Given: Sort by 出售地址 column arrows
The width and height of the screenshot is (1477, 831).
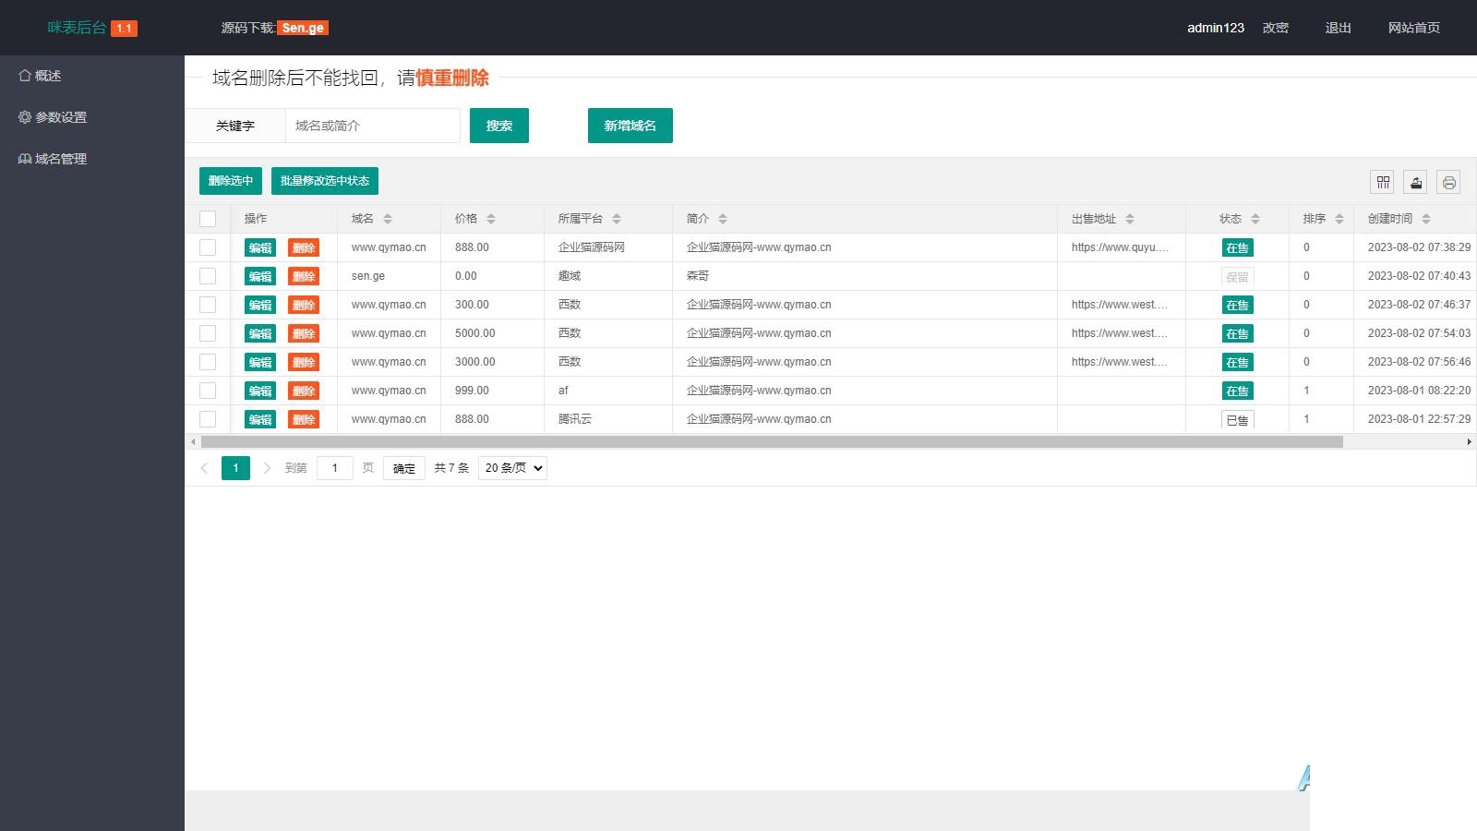Looking at the screenshot, I should point(1130,219).
